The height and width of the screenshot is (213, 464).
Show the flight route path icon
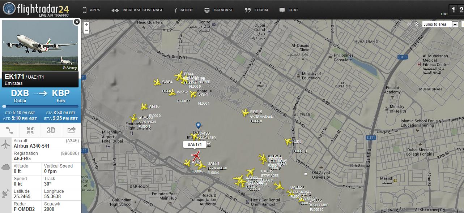10,131
